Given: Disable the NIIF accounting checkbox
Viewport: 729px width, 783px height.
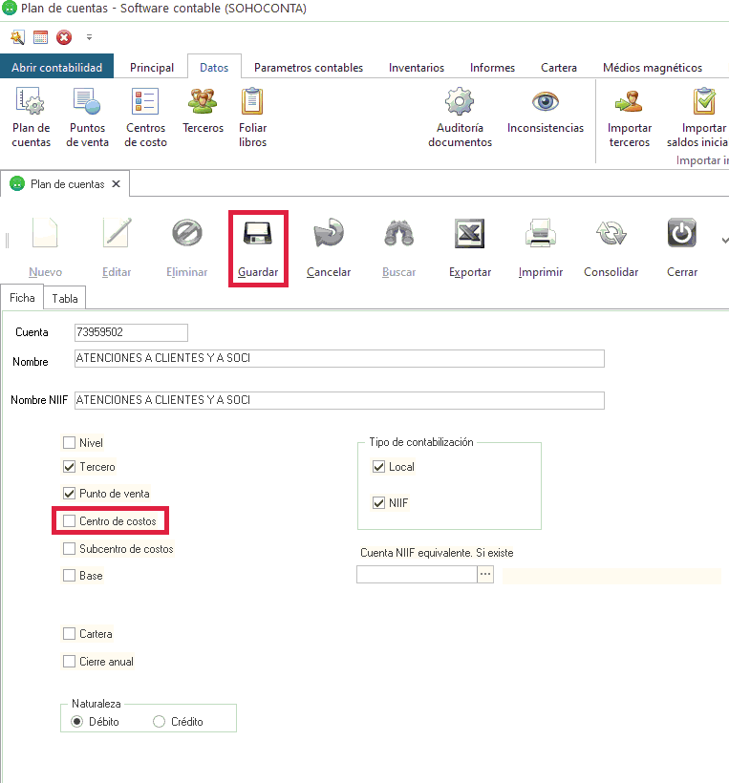Looking at the screenshot, I should 378,502.
